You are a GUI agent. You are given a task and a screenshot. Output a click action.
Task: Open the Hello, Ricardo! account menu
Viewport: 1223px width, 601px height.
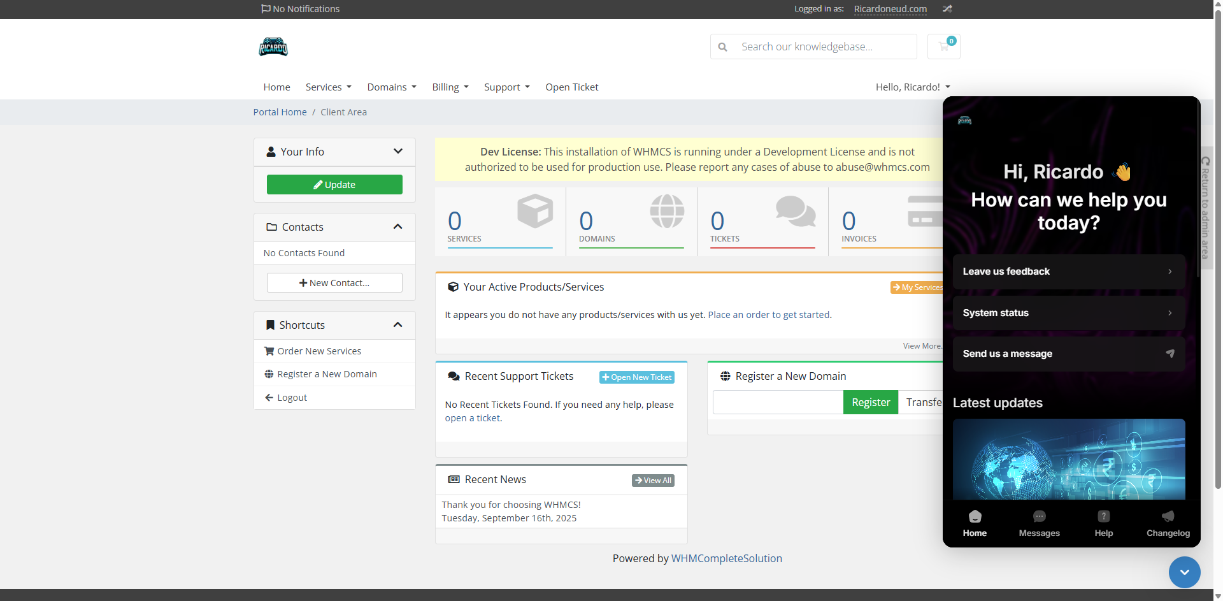912,87
